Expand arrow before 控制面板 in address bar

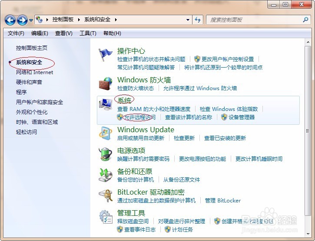click(x=47, y=20)
